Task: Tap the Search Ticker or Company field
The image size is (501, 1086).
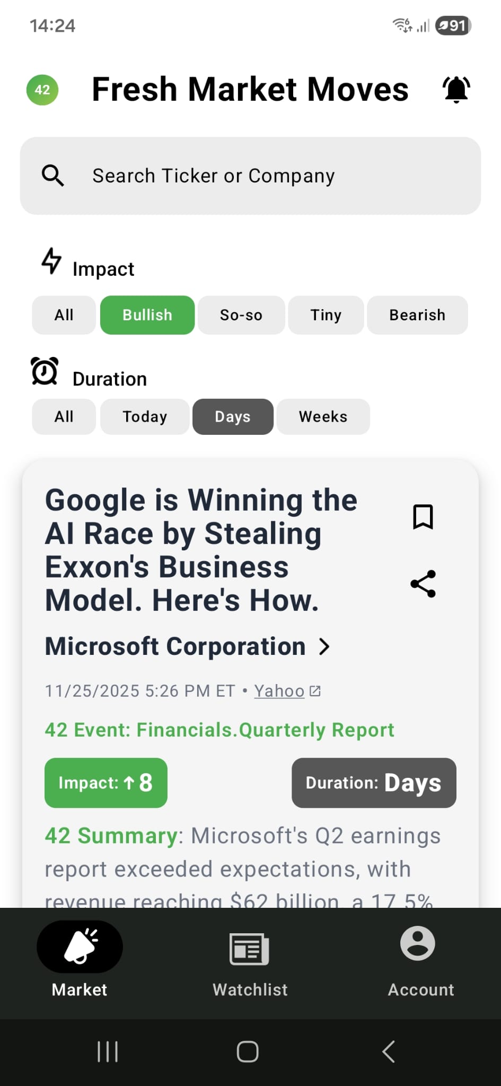Action: point(250,176)
